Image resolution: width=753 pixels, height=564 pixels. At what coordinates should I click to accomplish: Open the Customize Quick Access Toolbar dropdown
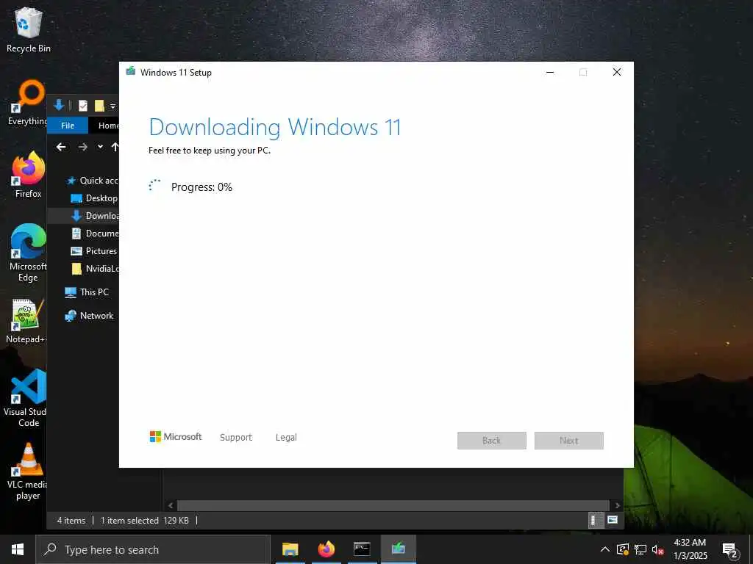(x=113, y=106)
